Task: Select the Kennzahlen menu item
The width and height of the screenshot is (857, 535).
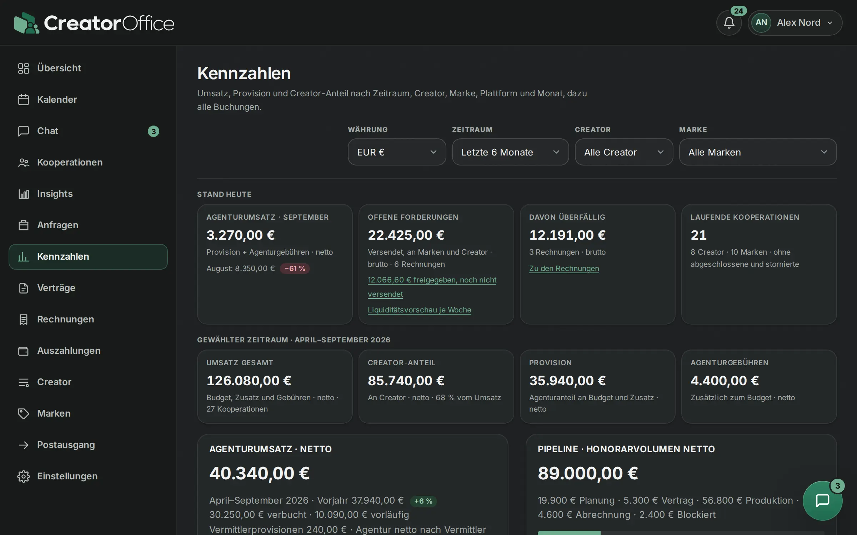Action: click(88, 256)
